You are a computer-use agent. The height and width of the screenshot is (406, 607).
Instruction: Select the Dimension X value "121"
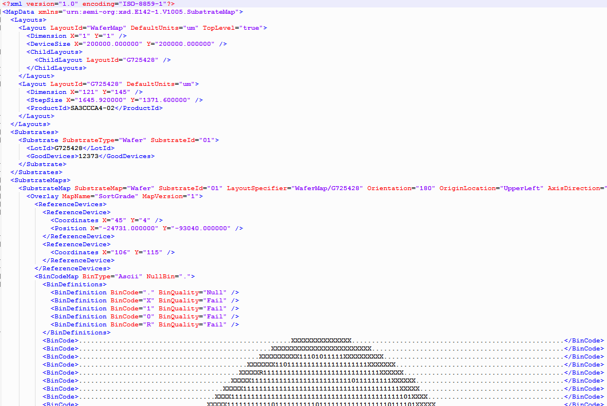pyautogui.click(x=88, y=92)
